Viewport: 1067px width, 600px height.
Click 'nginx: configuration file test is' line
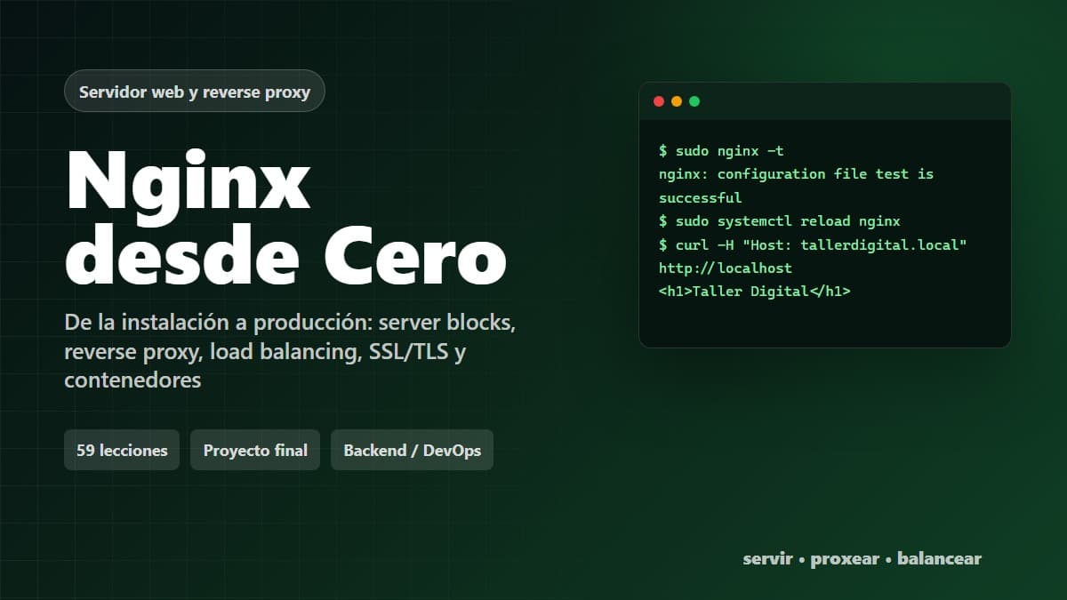click(796, 174)
